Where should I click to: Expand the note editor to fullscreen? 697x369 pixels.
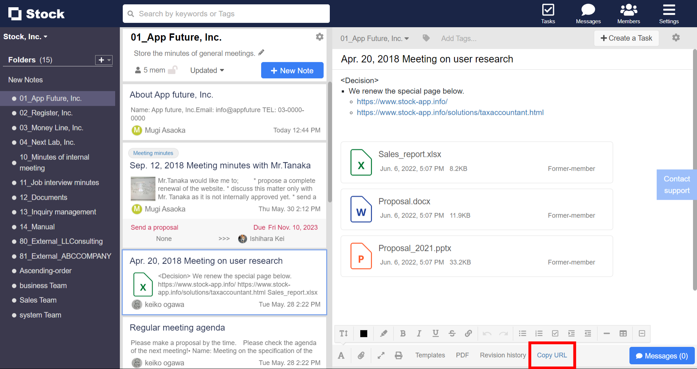pos(381,355)
